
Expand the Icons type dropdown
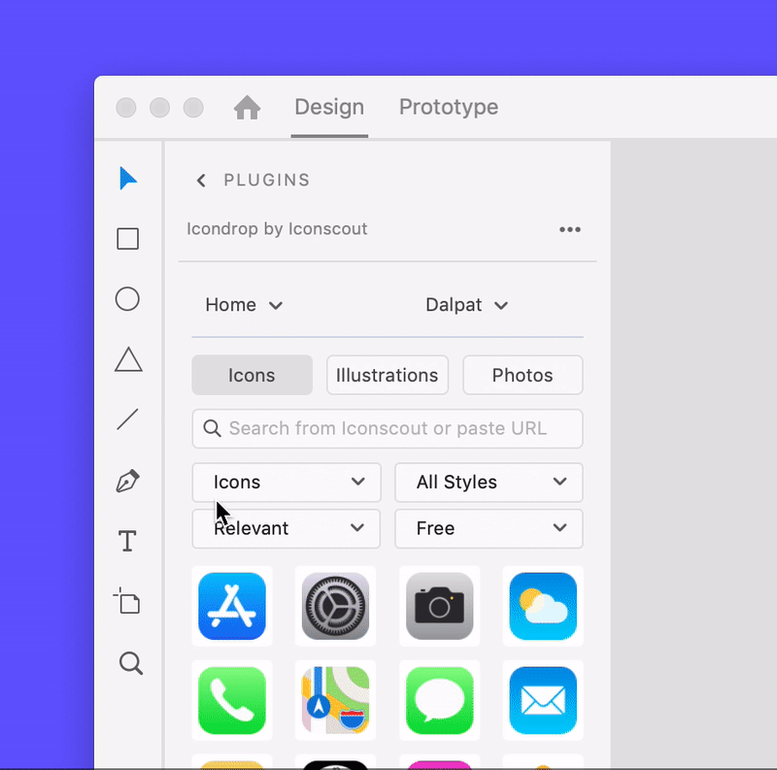(287, 483)
